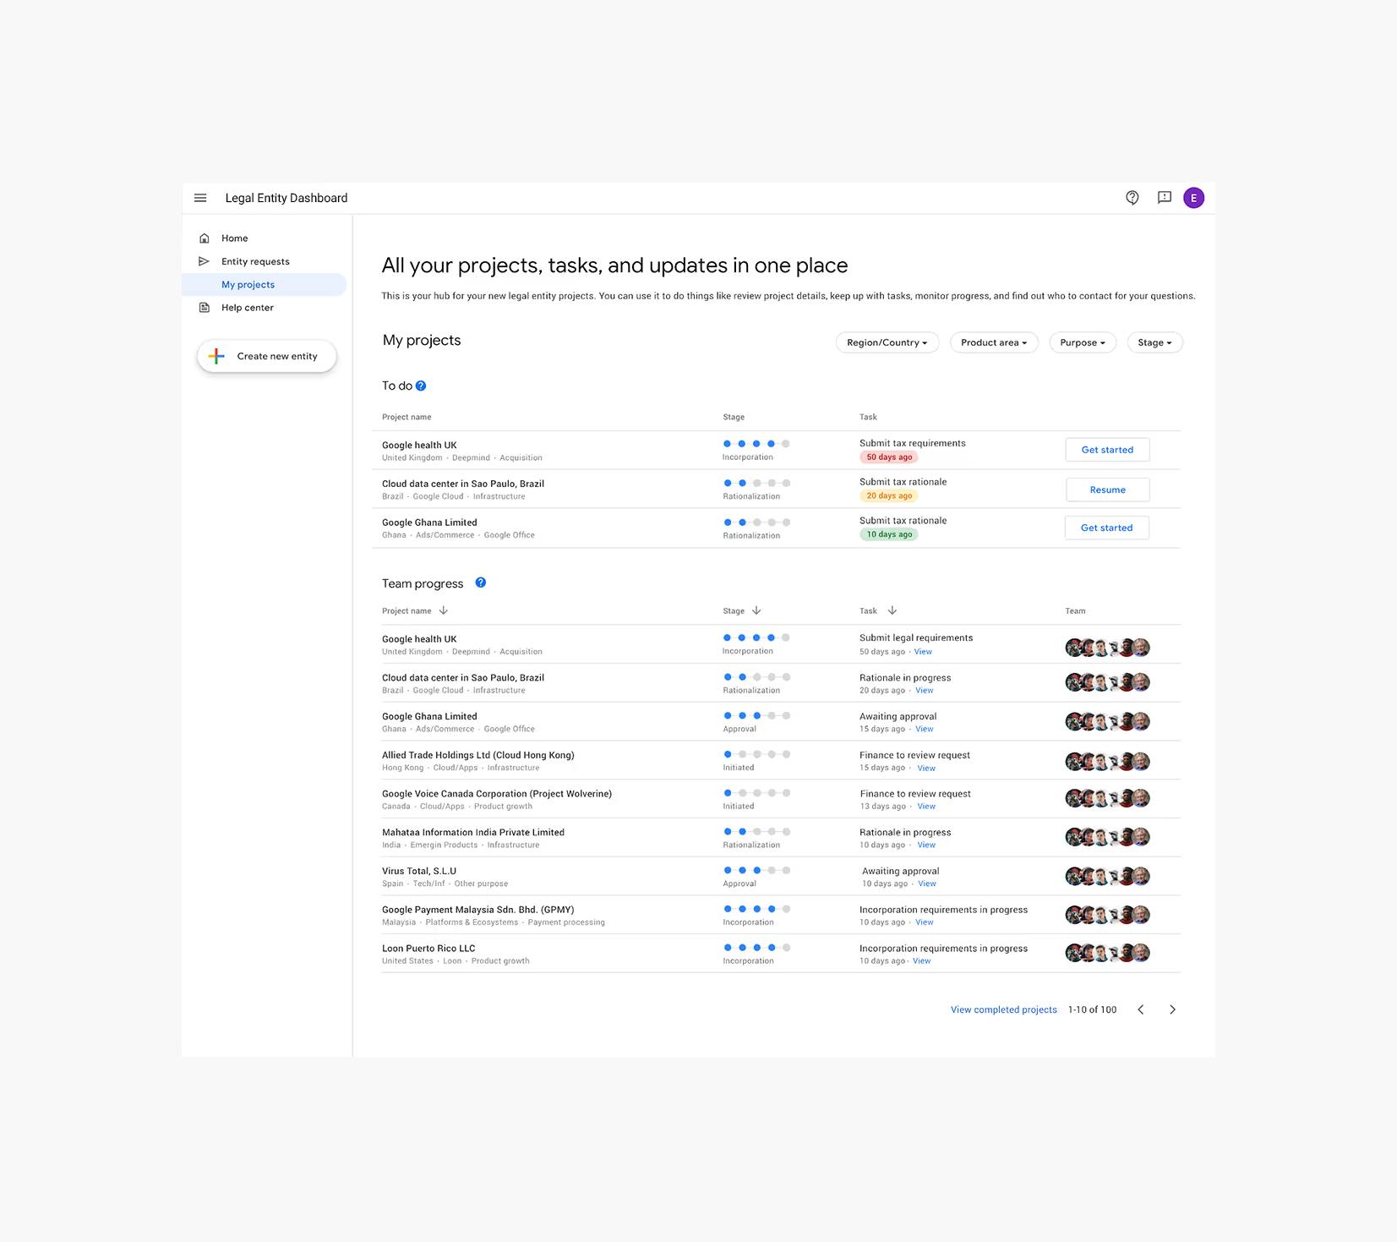Select the Home icon in sidebar

point(204,238)
